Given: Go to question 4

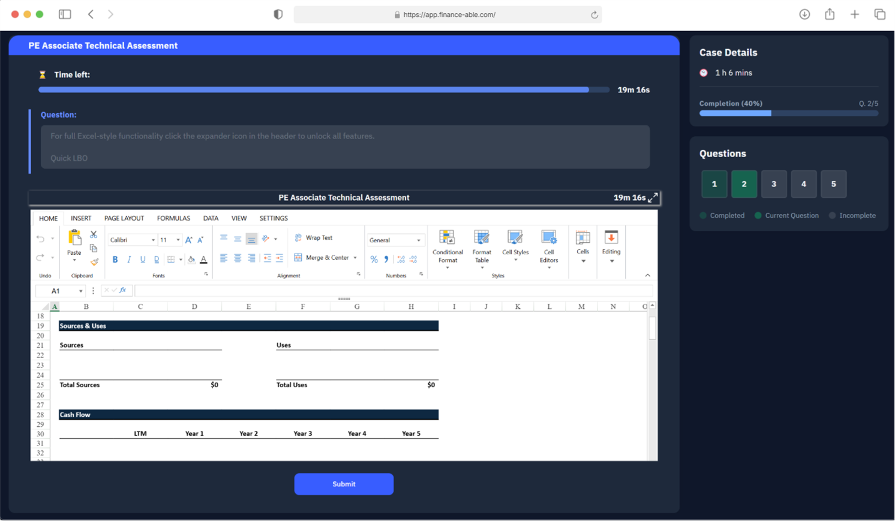Looking at the screenshot, I should [x=804, y=184].
